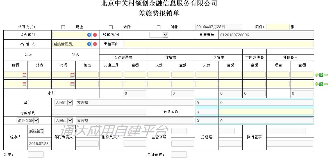This screenshot has height=164, width=332.
Task: Click first row 伙食费 天数 field
Action: 207,75
